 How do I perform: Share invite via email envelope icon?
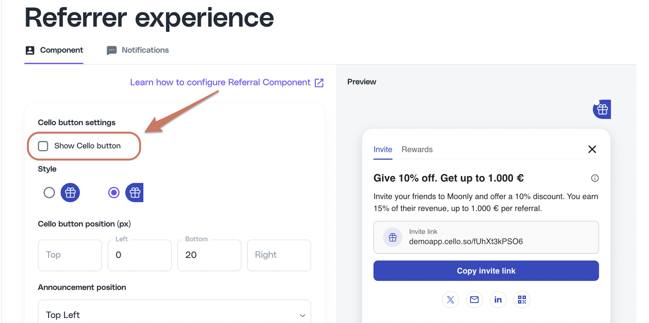coord(474,300)
